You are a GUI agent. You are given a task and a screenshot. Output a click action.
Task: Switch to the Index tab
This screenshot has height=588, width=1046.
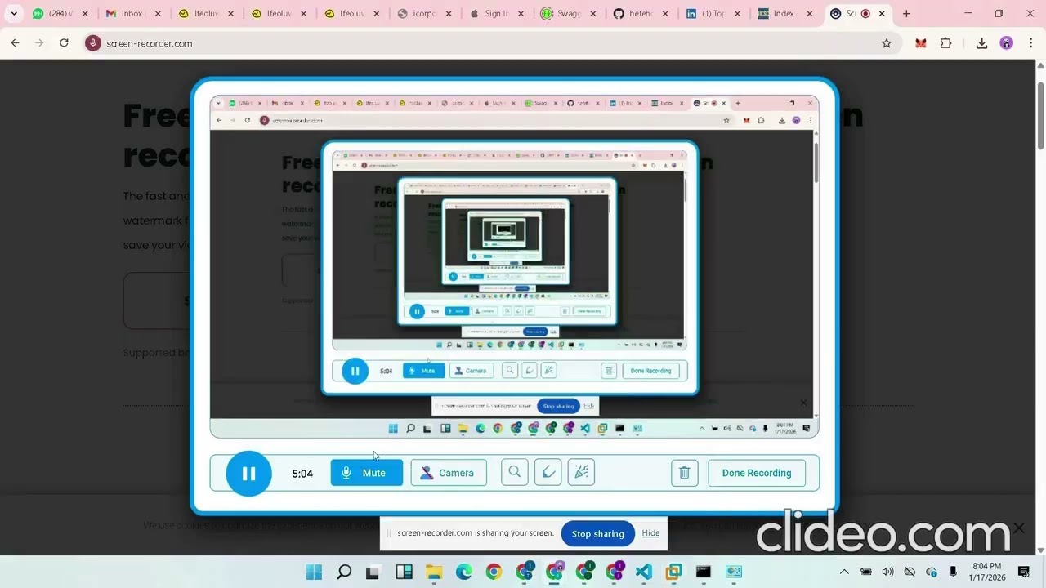pos(784,14)
